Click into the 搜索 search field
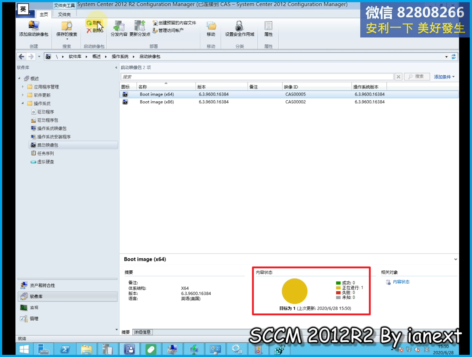This screenshot has width=472, height=357. pyautogui.click(x=257, y=77)
